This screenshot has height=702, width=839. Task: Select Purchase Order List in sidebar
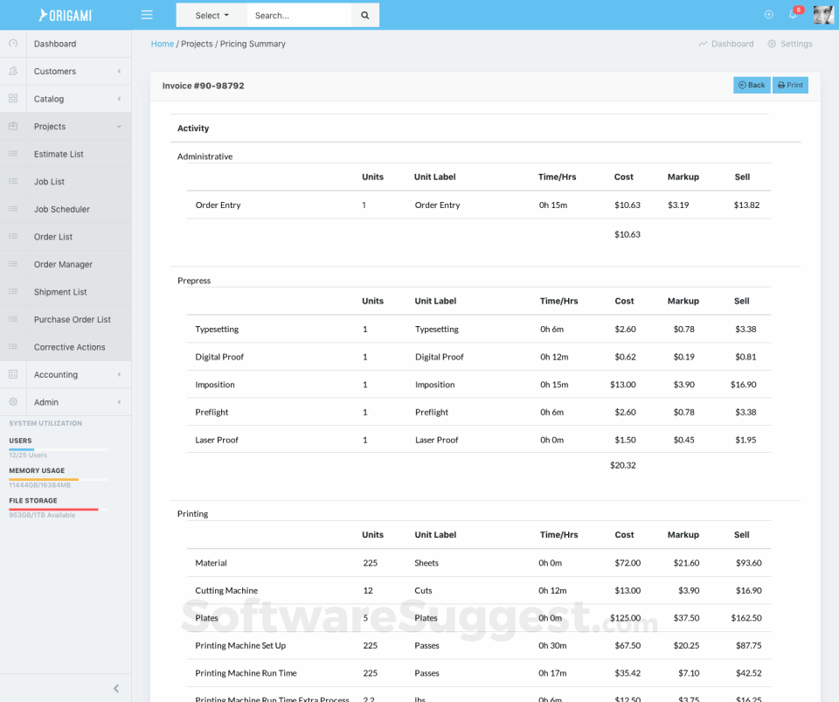pos(73,320)
